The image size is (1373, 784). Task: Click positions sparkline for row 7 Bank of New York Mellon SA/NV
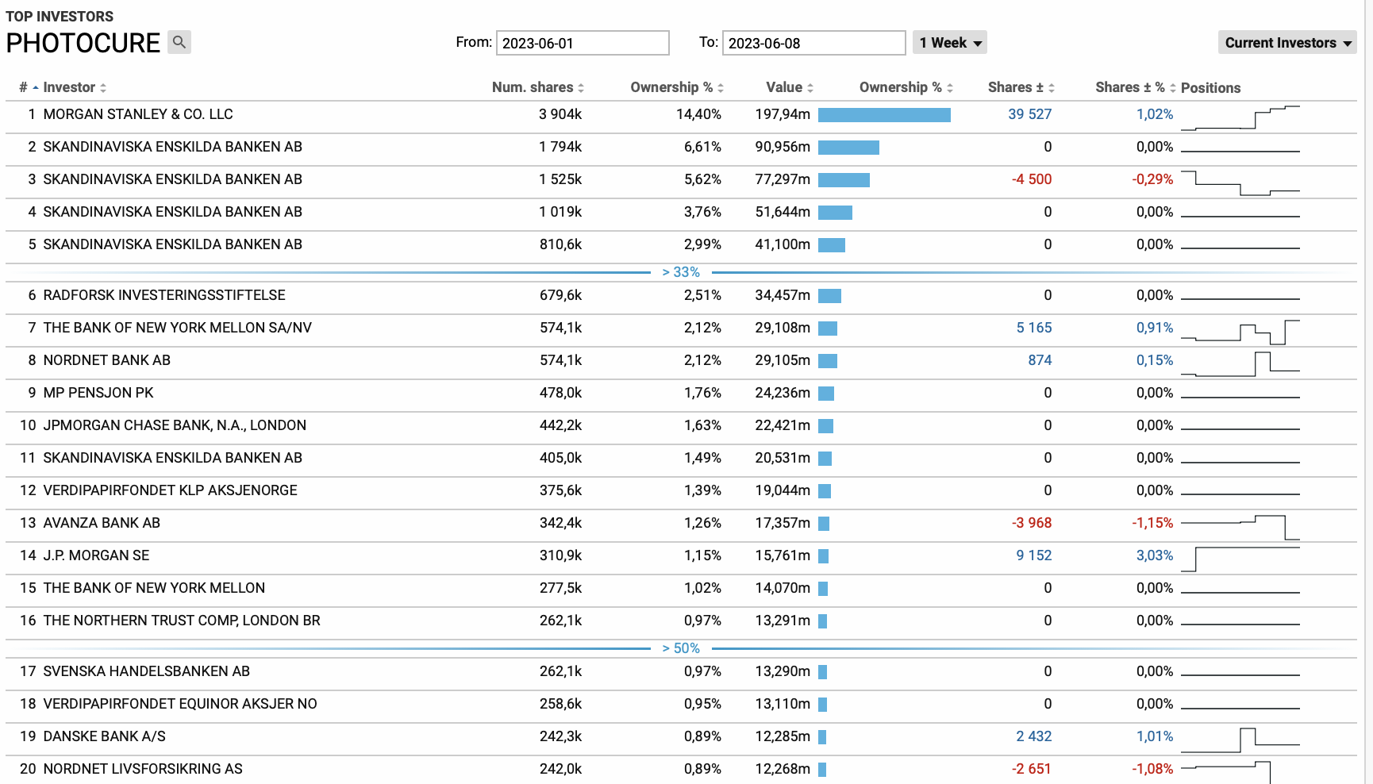coord(1240,331)
